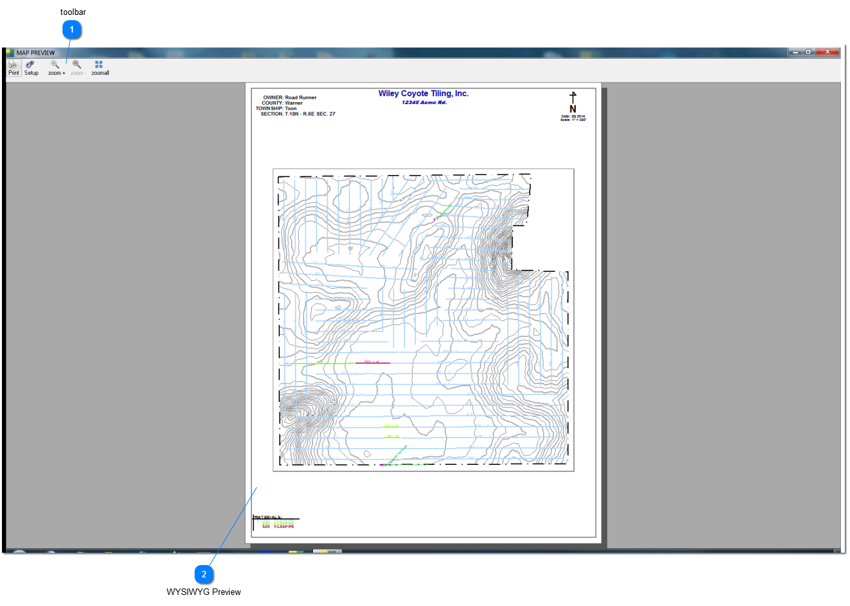Click the MATERIALS legend on the map
The width and height of the screenshot is (850, 606).
(x=275, y=518)
